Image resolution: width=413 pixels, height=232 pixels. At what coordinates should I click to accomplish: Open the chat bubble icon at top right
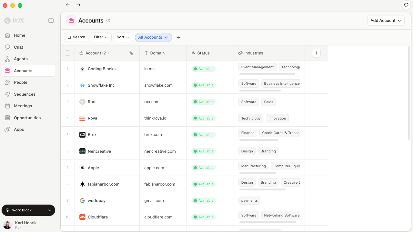coord(407,5)
